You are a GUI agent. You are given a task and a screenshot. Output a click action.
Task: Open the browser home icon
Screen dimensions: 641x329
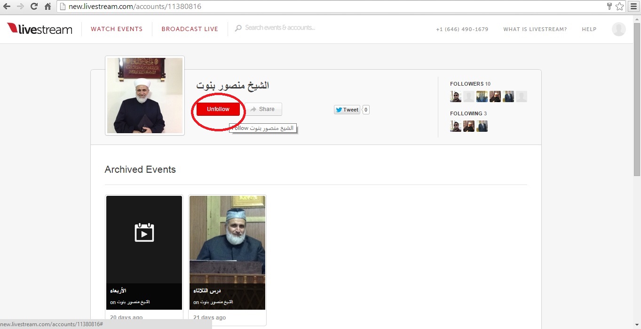click(x=47, y=7)
